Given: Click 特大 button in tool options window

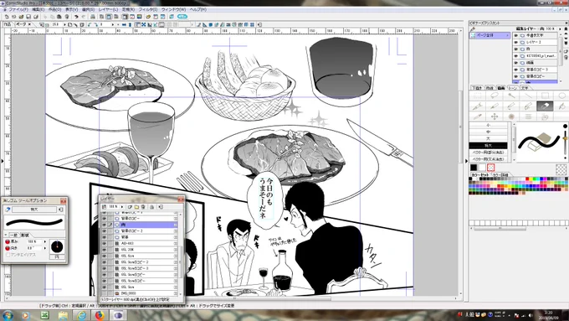Looking at the screenshot, I should tap(34, 210).
